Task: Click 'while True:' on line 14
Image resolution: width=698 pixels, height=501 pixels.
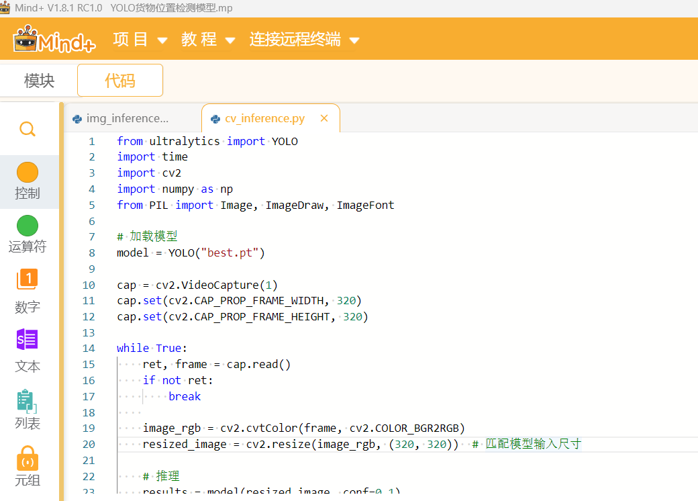Action: point(152,349)
